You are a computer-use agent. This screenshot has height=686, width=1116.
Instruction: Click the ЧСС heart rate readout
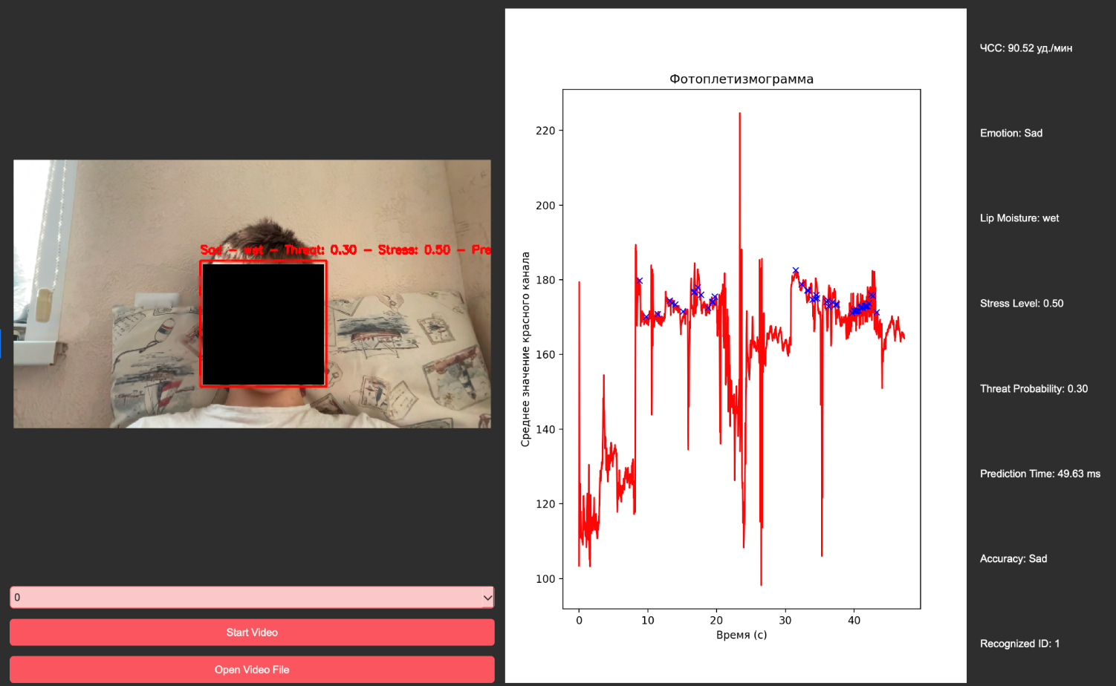click(1025, 48)
